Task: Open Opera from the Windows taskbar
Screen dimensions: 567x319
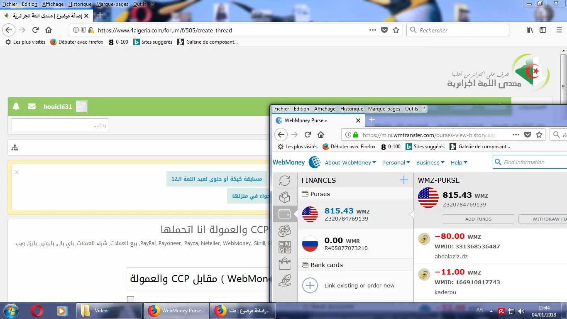Action: click(x=37, y=310)
